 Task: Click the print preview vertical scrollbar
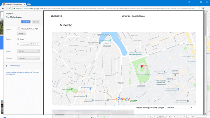tap(205, 24)
